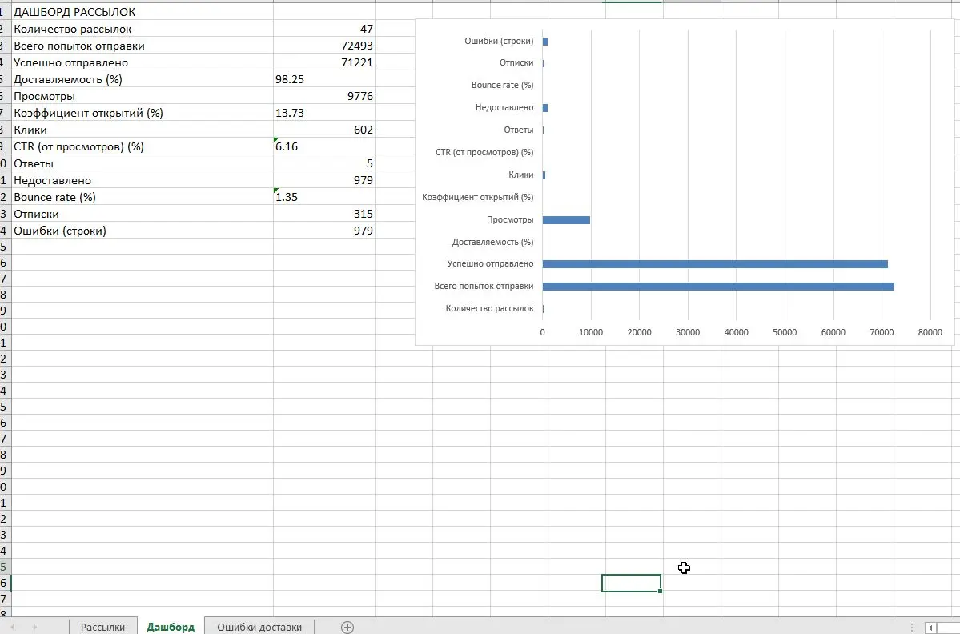Screen dimensions: 960x634
Task: Switch to the Рассылки sheet tab
Action: tap(102, 628)
